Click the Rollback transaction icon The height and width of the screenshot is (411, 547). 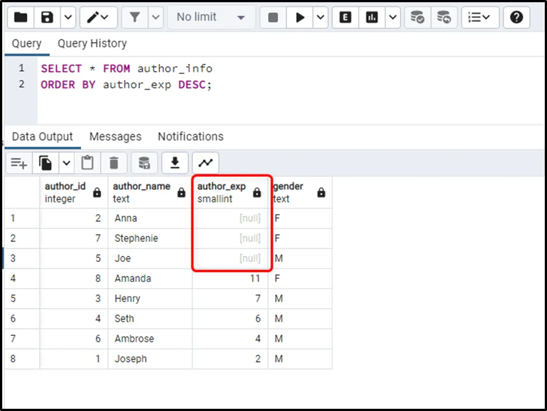click(x=443, y=17)
